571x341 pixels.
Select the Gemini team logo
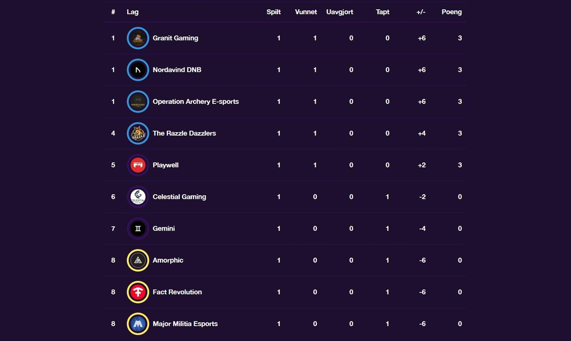pyautogui.click(x=138, y=228)
